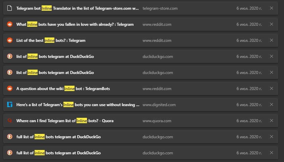Click the www.quora.com domain text
Screen dimensions: 284x162
coord(157,121)
